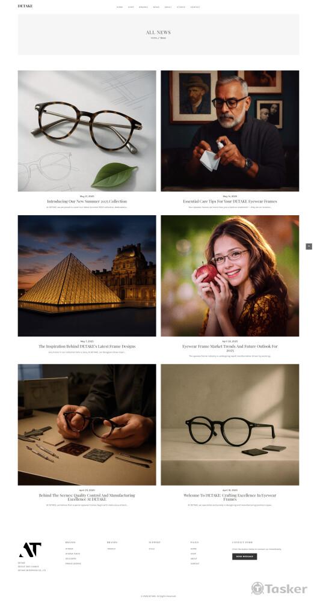Click Prince George footer brand link
317x601 pixels.
point(73,564)
